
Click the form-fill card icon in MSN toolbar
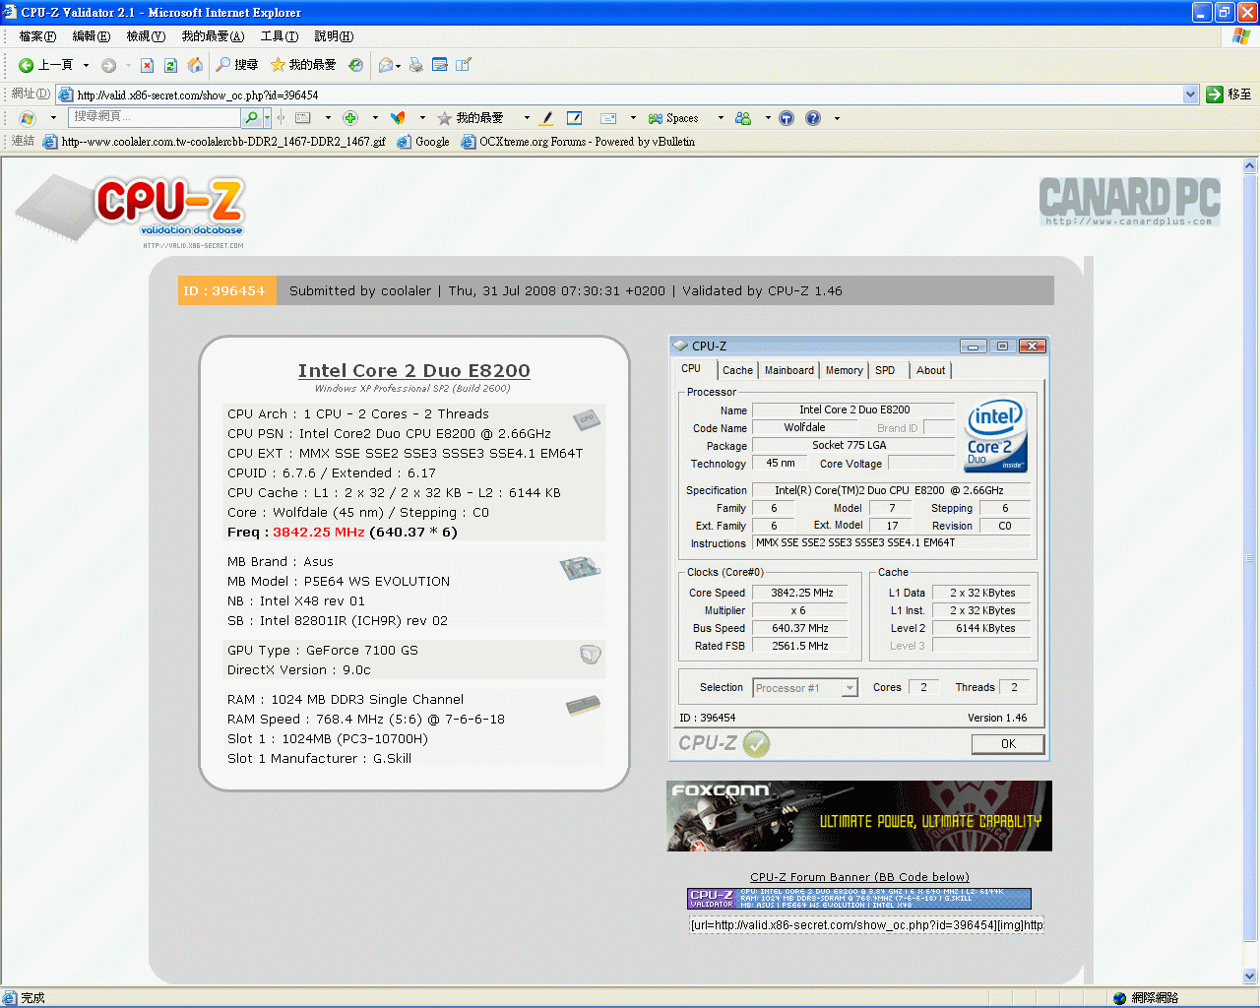[x=303, y=118]
